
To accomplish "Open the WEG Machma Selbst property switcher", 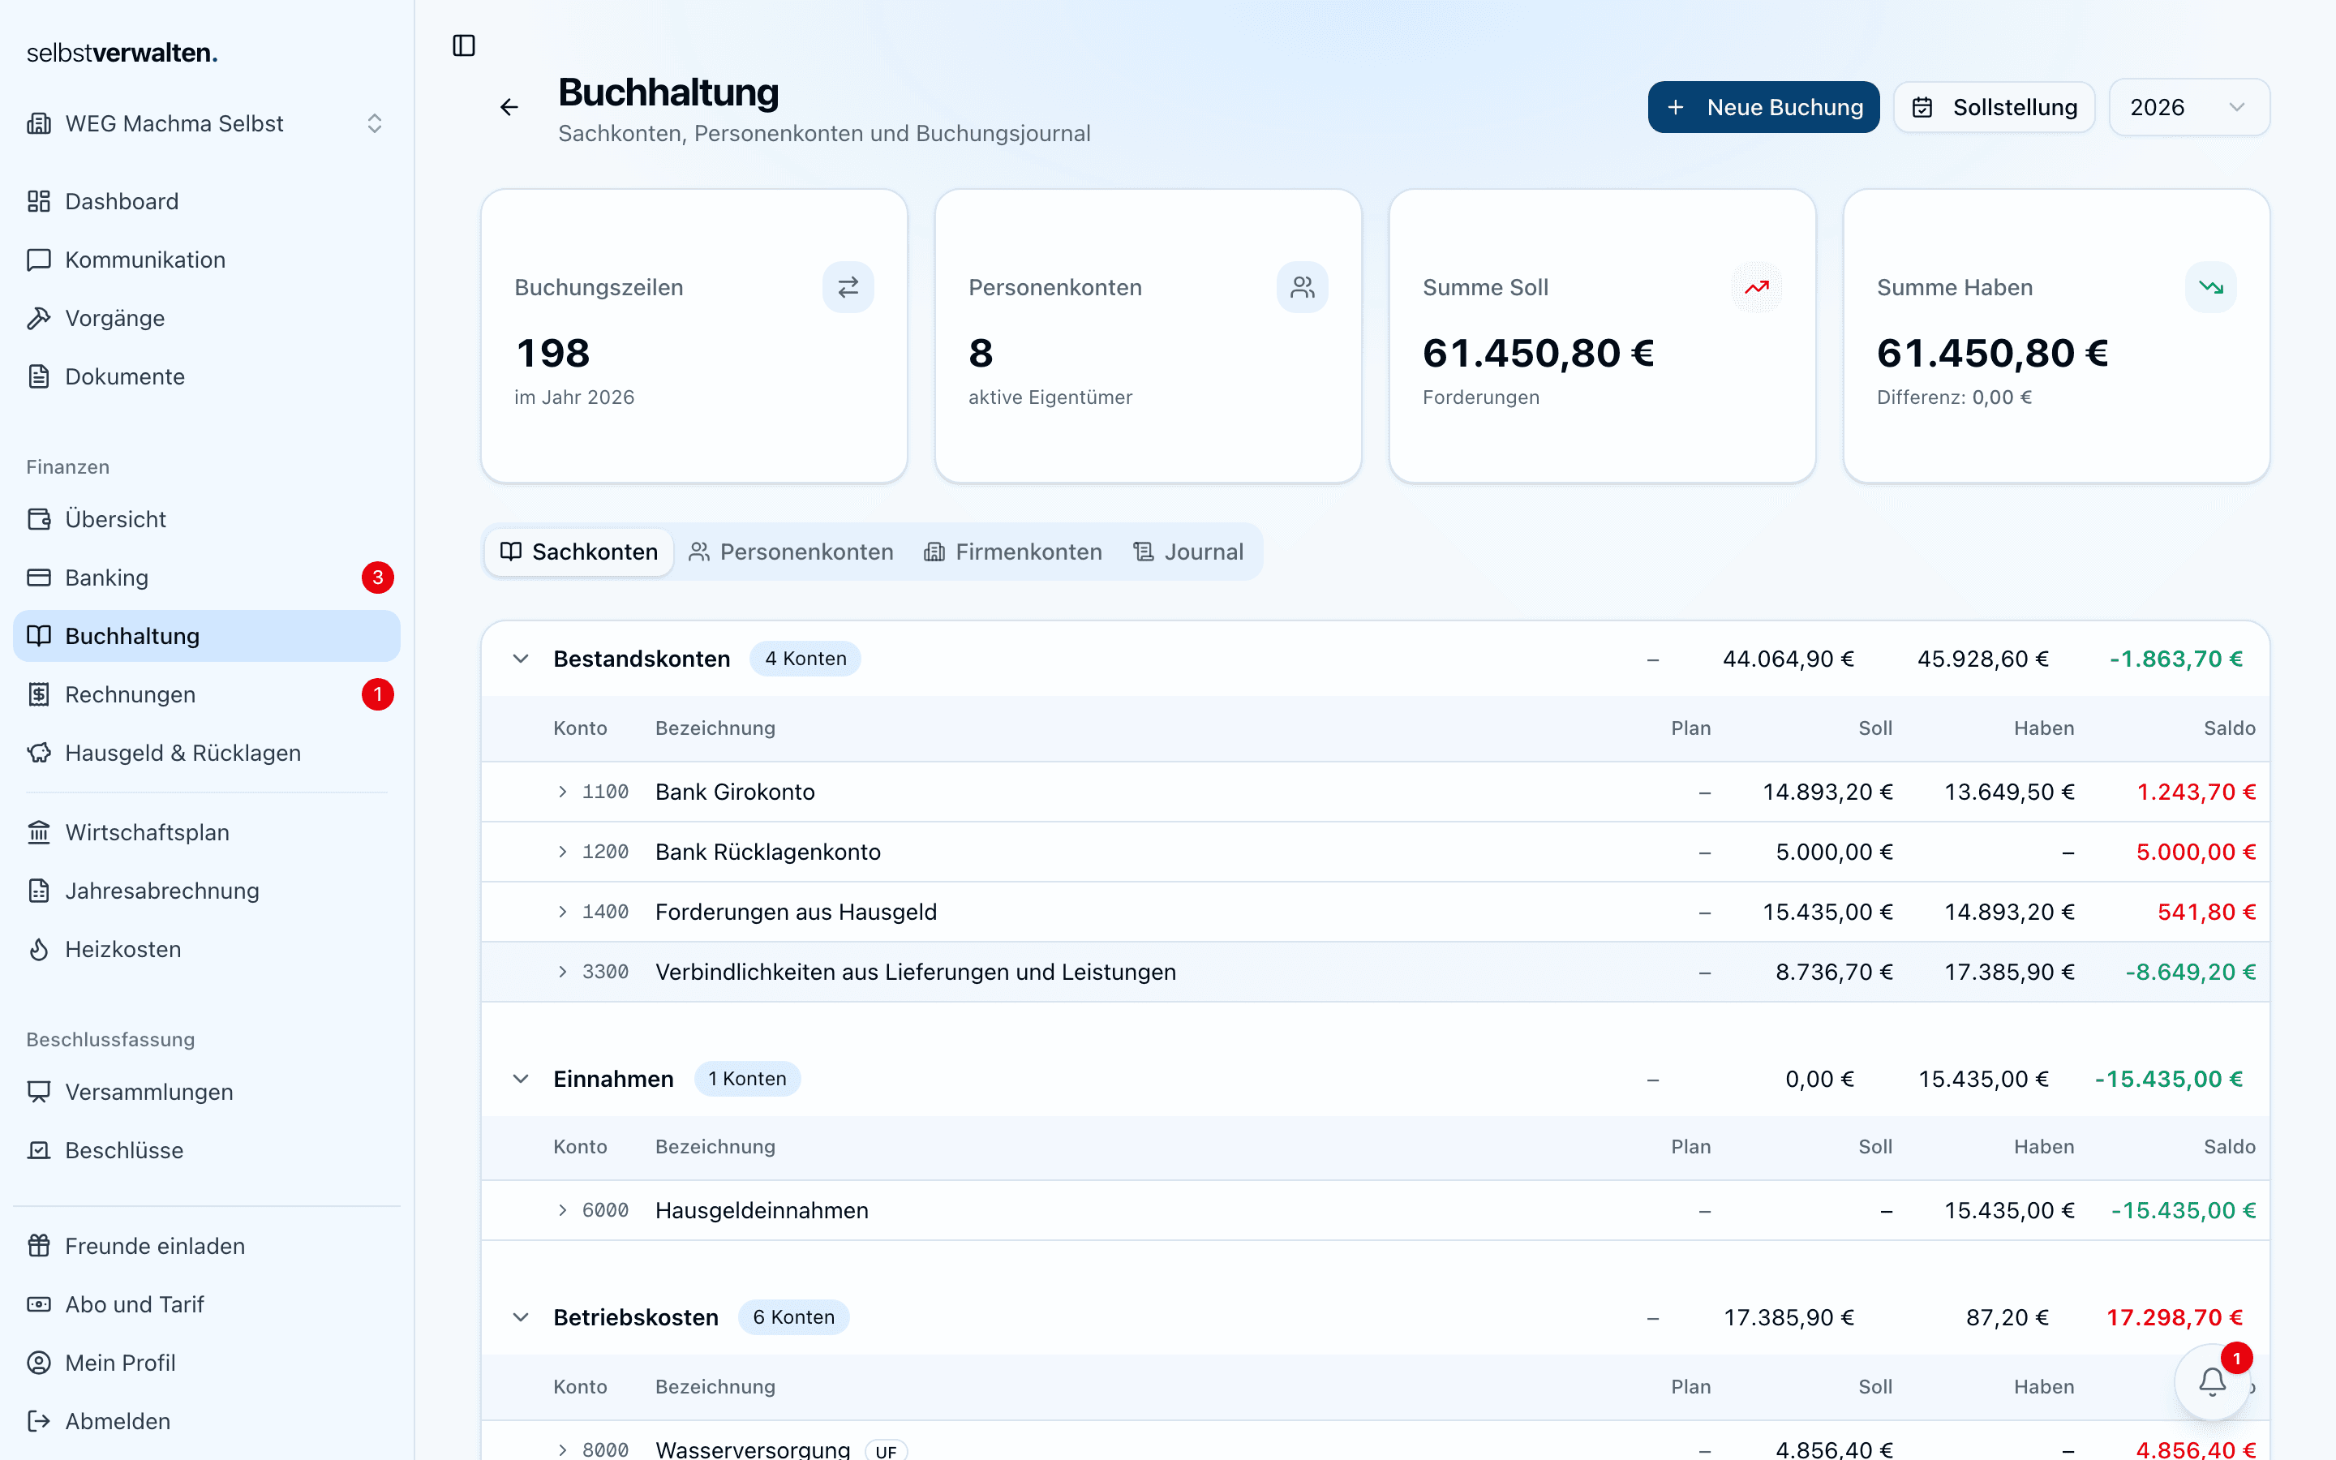I will (x=207, y=123).
